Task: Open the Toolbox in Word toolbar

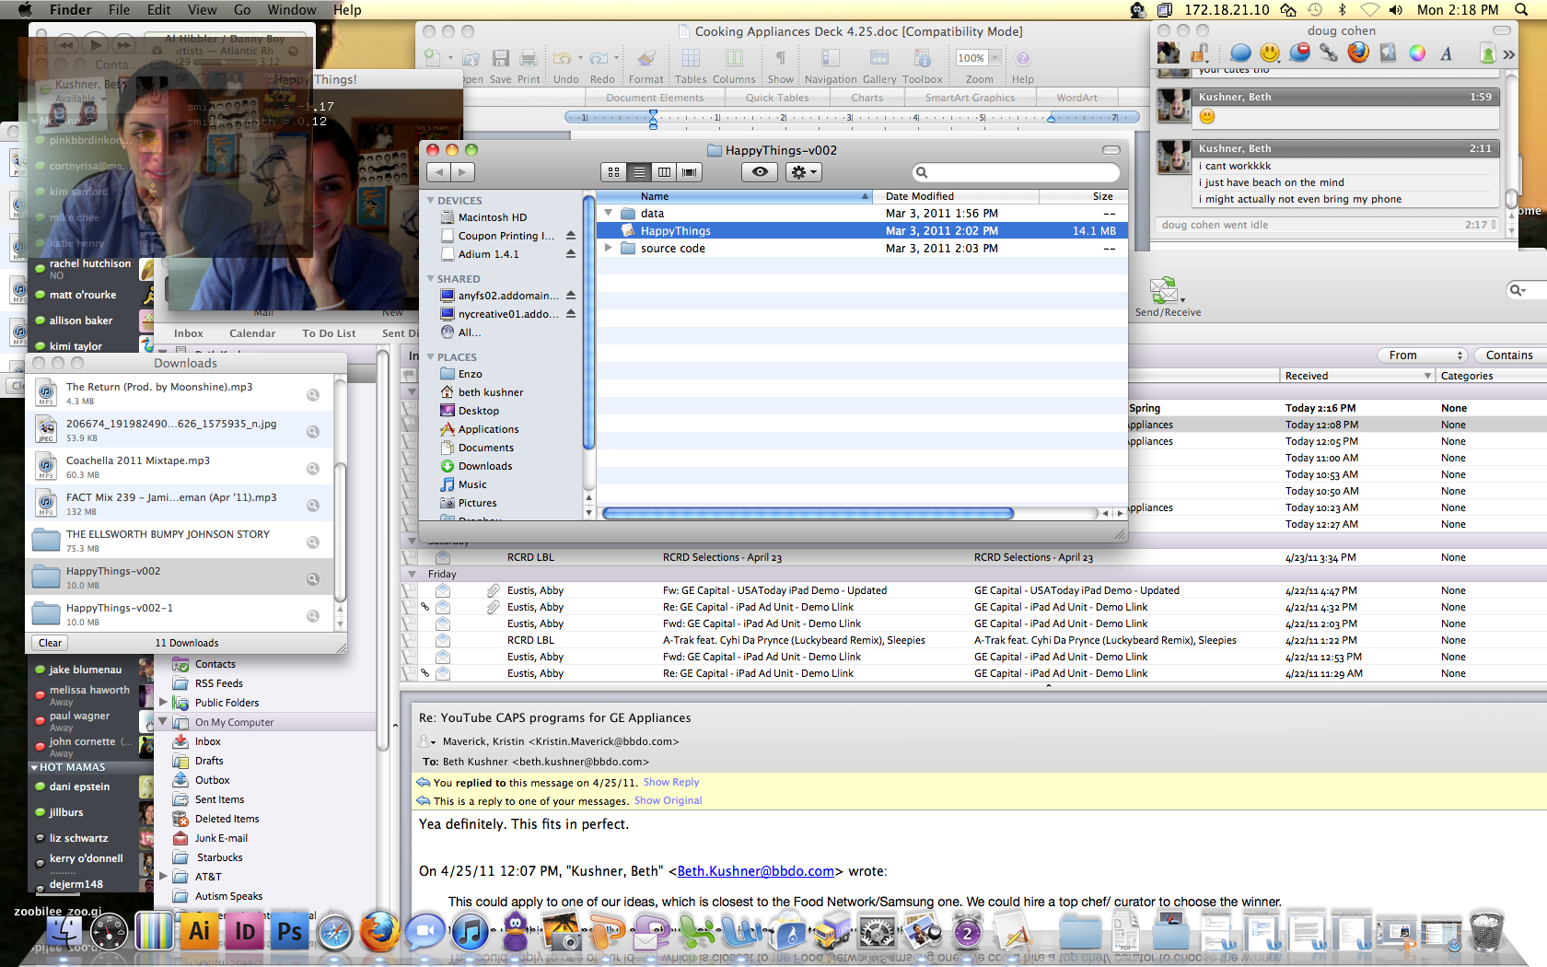Action: click(922, 66)
